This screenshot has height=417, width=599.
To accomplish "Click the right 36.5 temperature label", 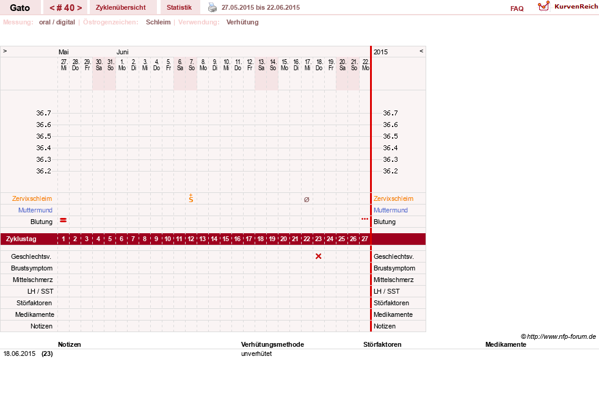I will 390,136.
